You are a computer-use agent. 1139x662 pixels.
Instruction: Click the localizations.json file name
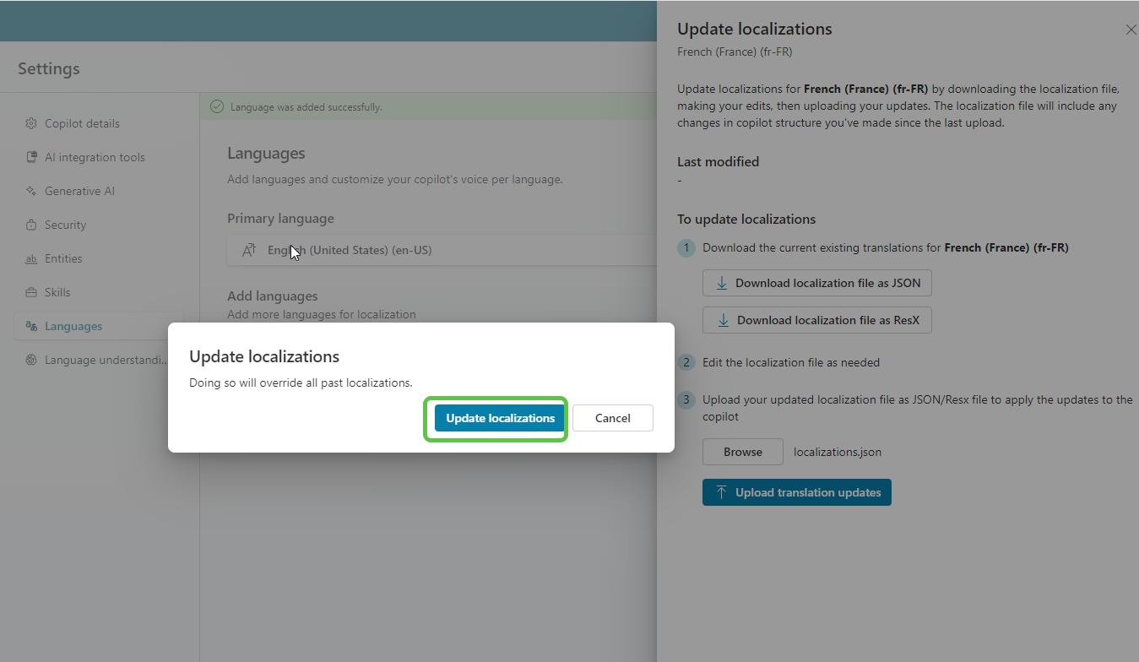click(837, 452)
